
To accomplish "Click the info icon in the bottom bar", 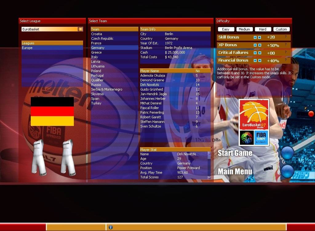I will 111,227.
